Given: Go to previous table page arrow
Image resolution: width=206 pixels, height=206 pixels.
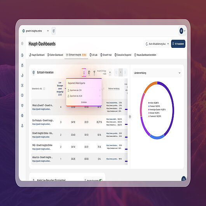Looking at the screenshot, I should point(116,72).
